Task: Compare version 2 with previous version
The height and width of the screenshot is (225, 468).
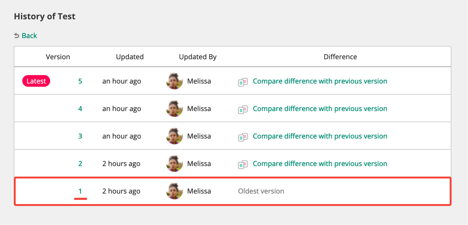Action: click(320, 164)
